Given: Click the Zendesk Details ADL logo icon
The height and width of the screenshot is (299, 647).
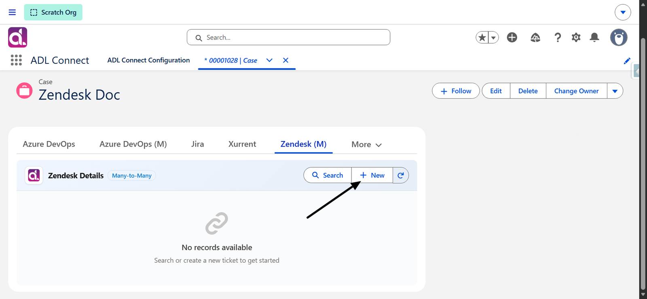Looking at the screenshot, I should point(34,175).
